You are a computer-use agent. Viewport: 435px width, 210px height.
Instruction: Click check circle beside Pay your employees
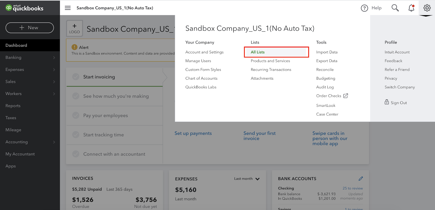click(x=76, y=115)
